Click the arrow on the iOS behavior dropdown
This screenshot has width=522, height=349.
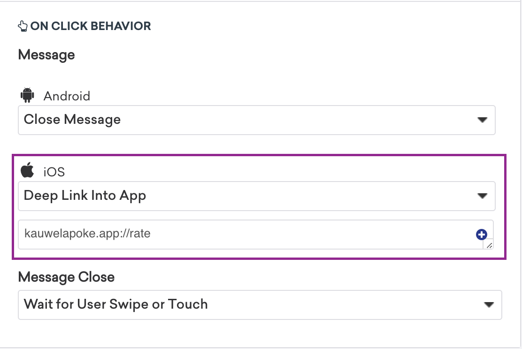(483, 196)
